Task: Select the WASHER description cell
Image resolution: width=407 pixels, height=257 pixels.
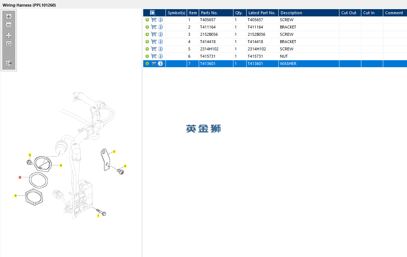Action: pyautogui.click(x=309, y=64)
